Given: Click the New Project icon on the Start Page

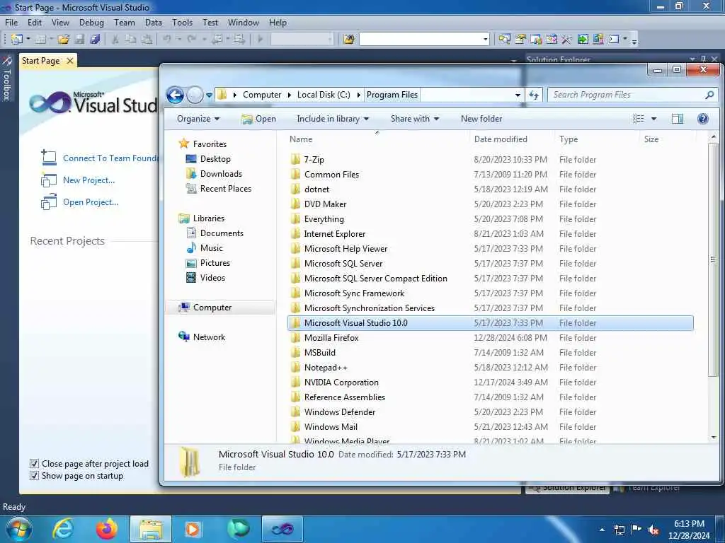Looking at the screenshot, I should pos(49,180).
